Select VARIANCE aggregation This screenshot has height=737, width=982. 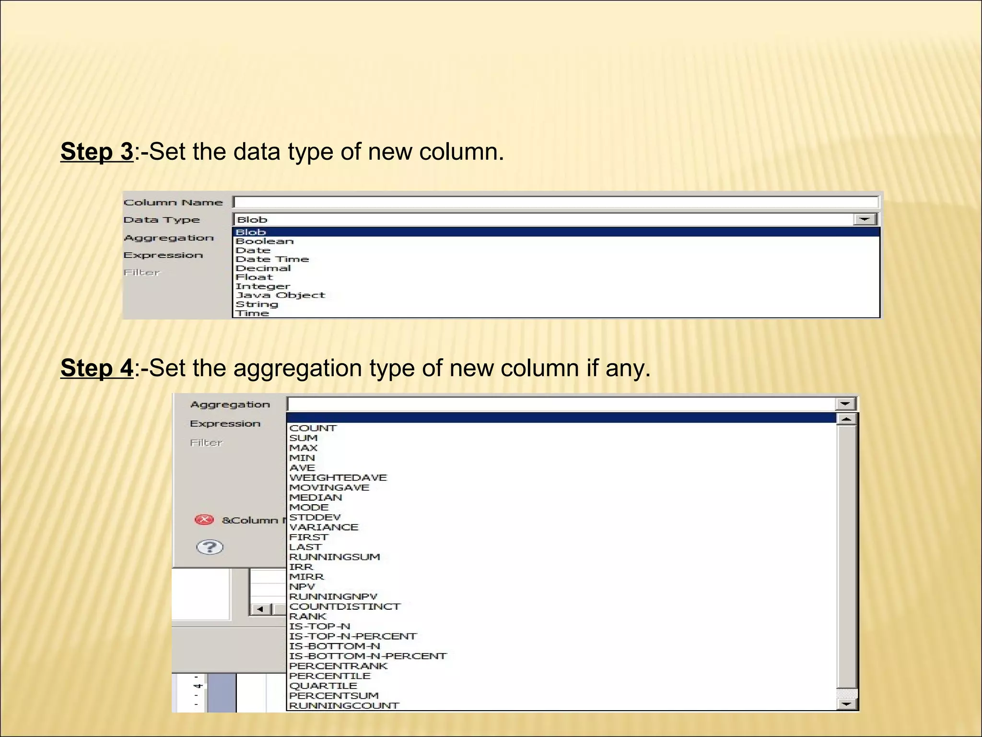click(561, 527)
